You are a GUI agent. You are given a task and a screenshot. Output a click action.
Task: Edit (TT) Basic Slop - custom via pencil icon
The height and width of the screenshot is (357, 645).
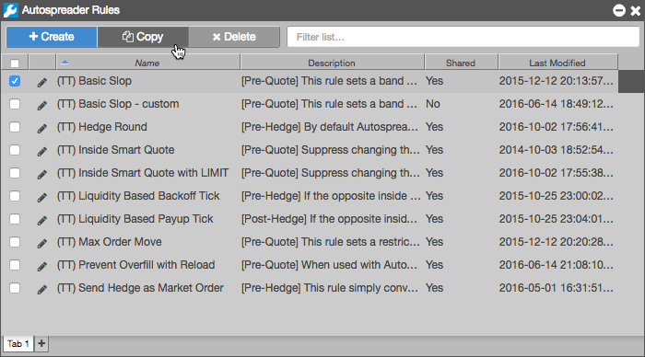point(42,105)
